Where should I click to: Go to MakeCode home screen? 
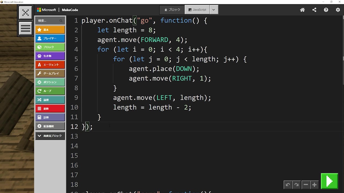tap(302, 10)
